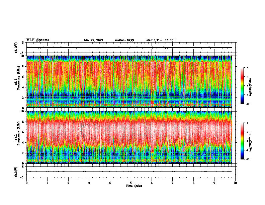Select the ch.1 "Frequency (kHz)" axis label
The image size is (265, 205).
(x=18, y=78)
